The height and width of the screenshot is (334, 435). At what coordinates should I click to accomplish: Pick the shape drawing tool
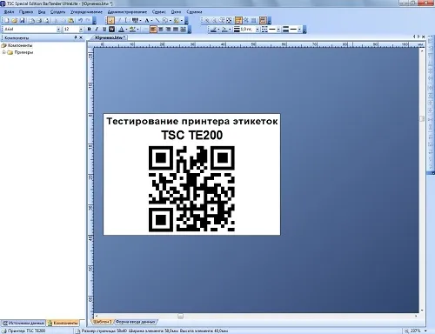(x=165, y=20)
